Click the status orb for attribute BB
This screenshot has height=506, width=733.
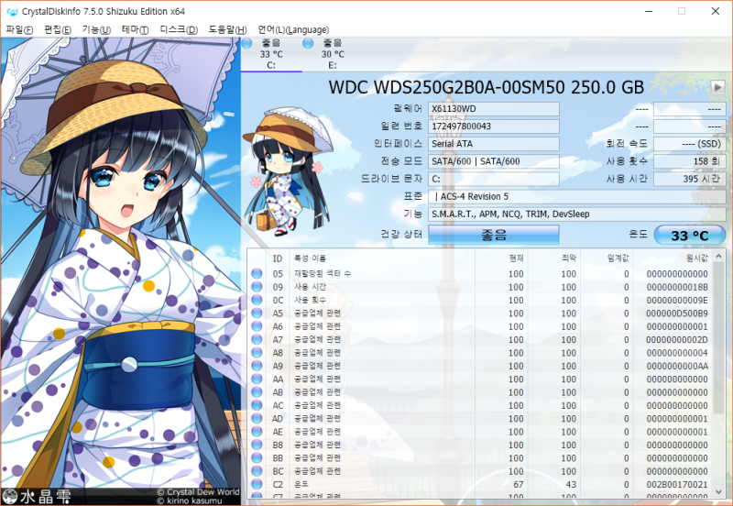pos(257,457)
